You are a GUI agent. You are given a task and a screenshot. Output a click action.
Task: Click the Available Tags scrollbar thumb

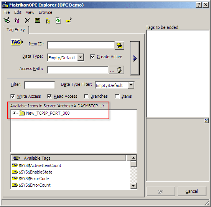tap(134, 164)
